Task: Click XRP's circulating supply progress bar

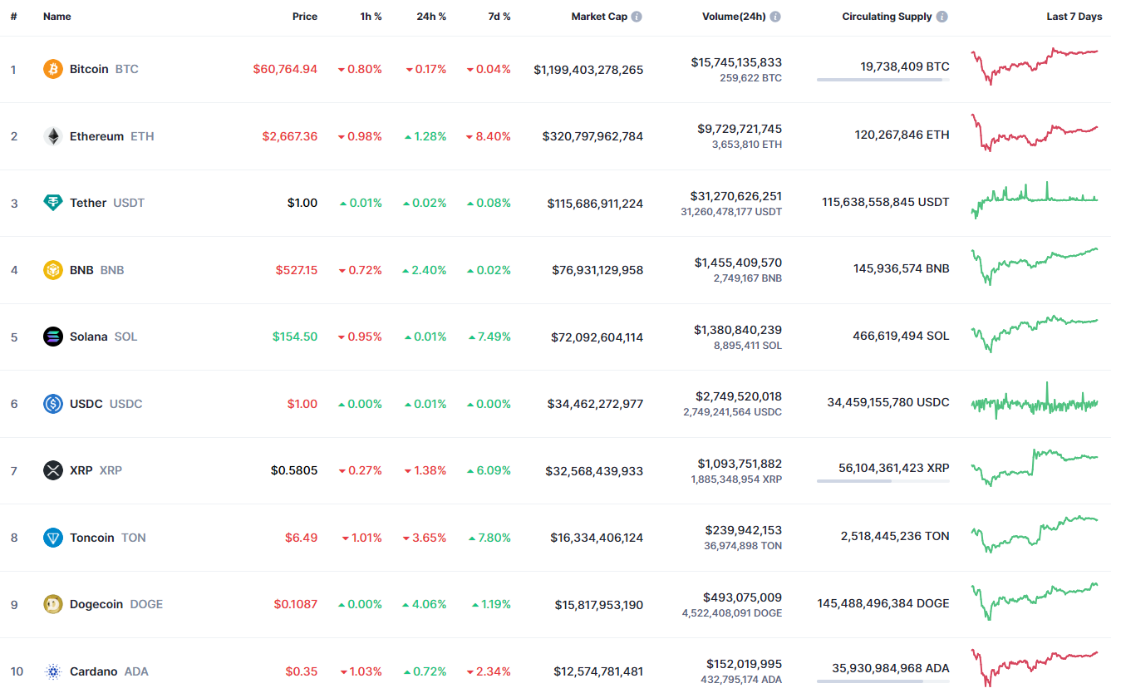Action: click(x=883, y=481)
